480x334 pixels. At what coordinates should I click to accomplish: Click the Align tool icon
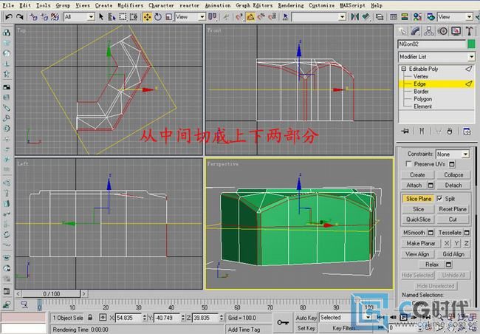[x=366, y=16]
